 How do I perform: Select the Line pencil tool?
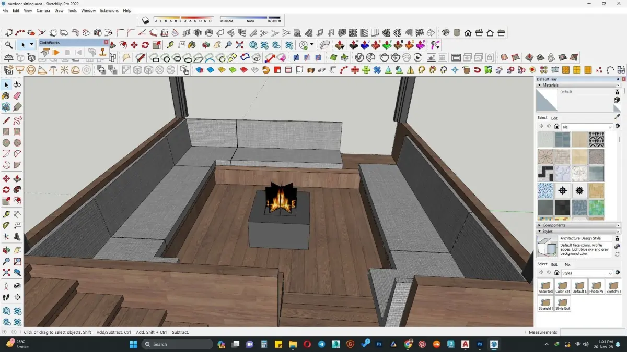pos(6,120)
